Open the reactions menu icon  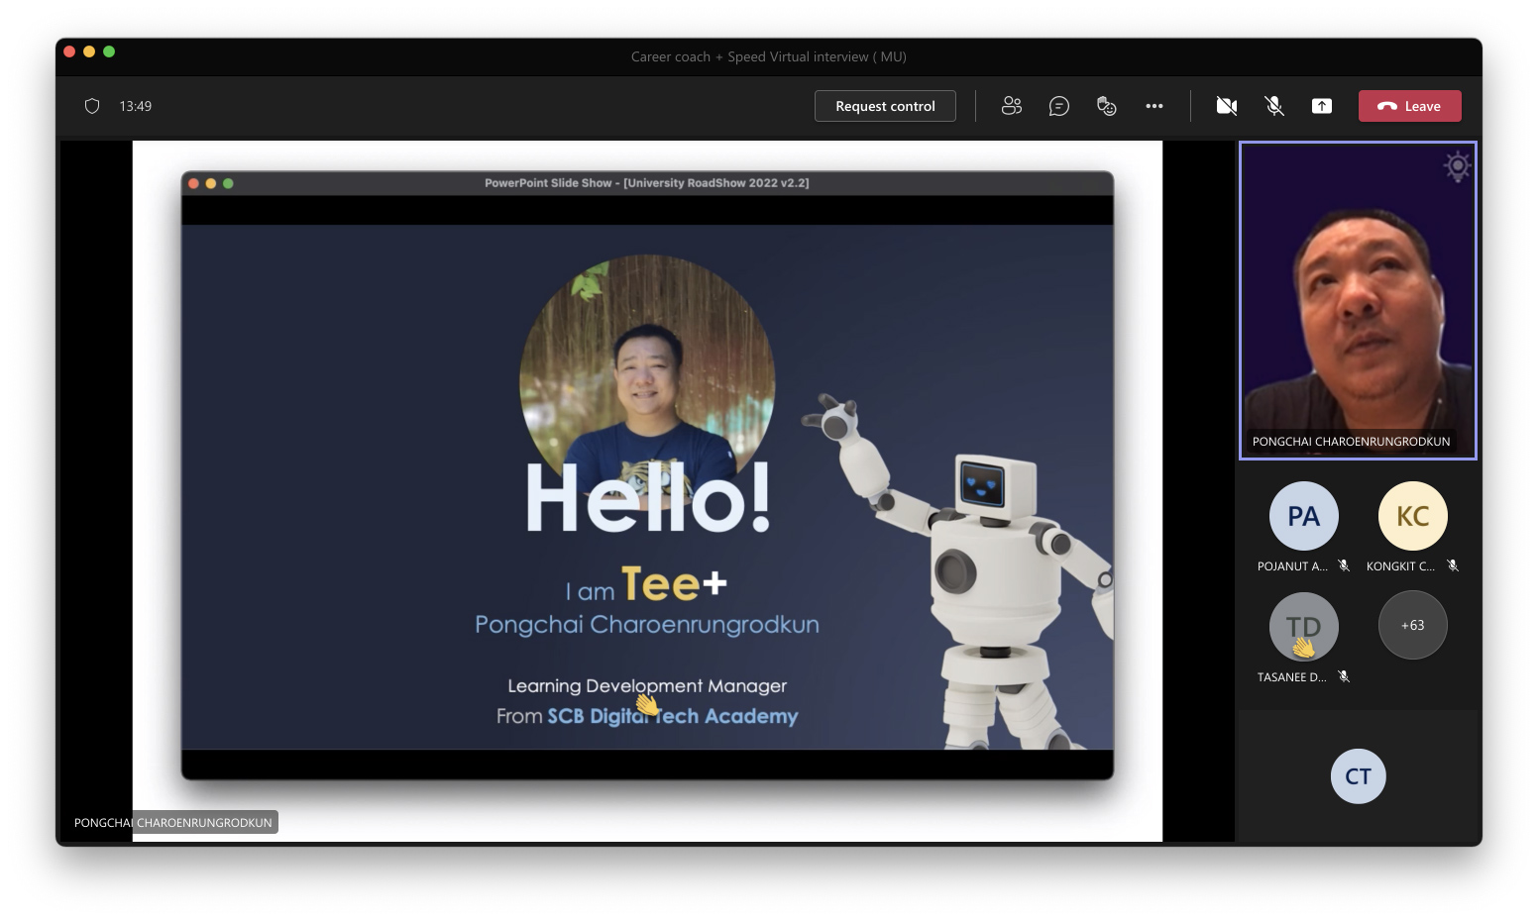[1106, 106]
